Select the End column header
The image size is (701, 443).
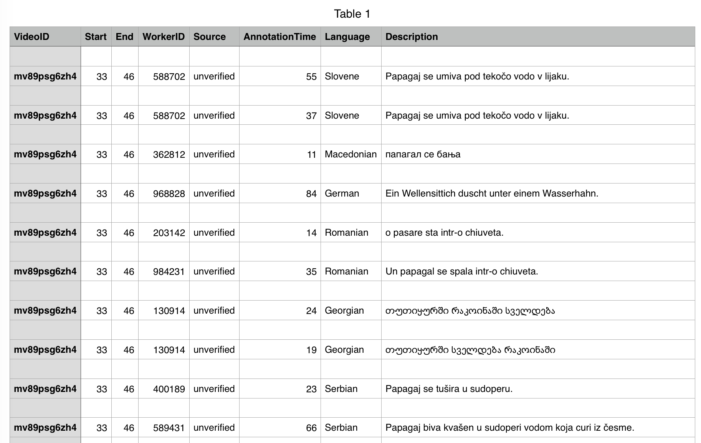click(x=125, y=36)
